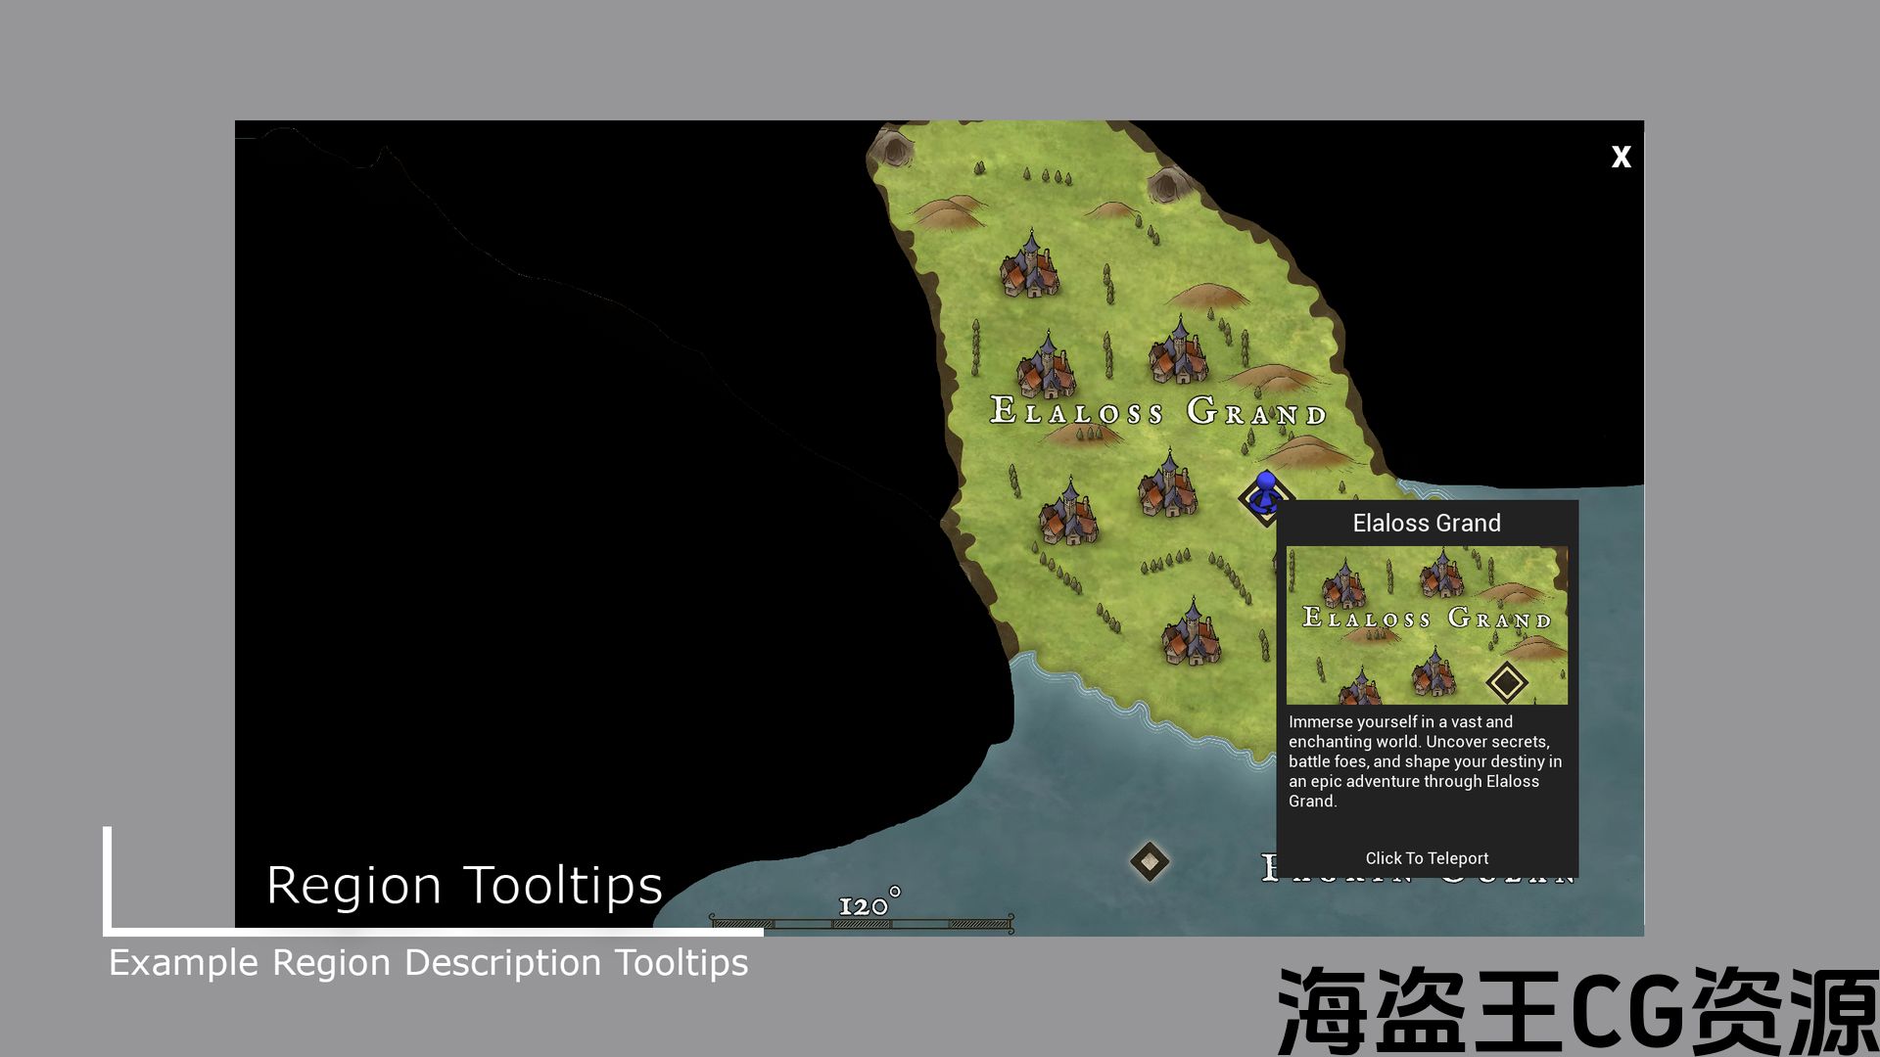This screenshot has height=1057, width=1880.
Task: Click the map scale bar at bottom
Action: click(862, 923)
